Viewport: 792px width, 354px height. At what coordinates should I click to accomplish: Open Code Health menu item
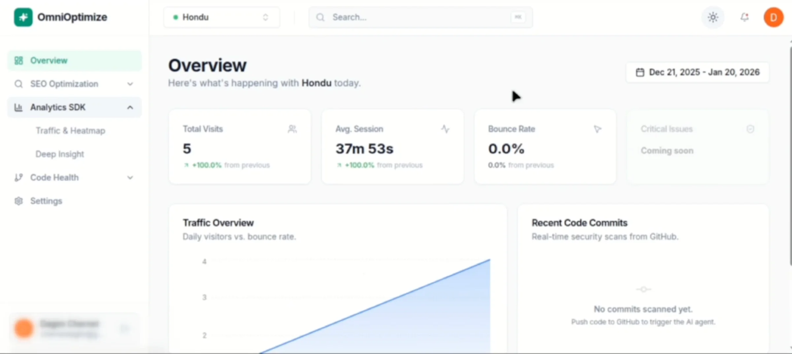(75, 178)
